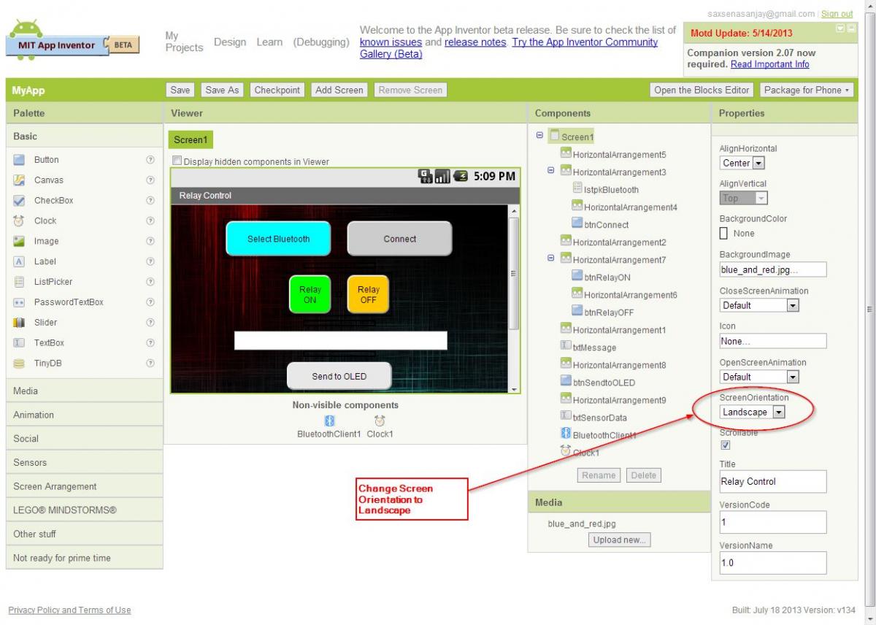The height and width of the screenshot is (625, 876).
Task: Enable Display hidden components in Viewer
Action: pos(176,161)
